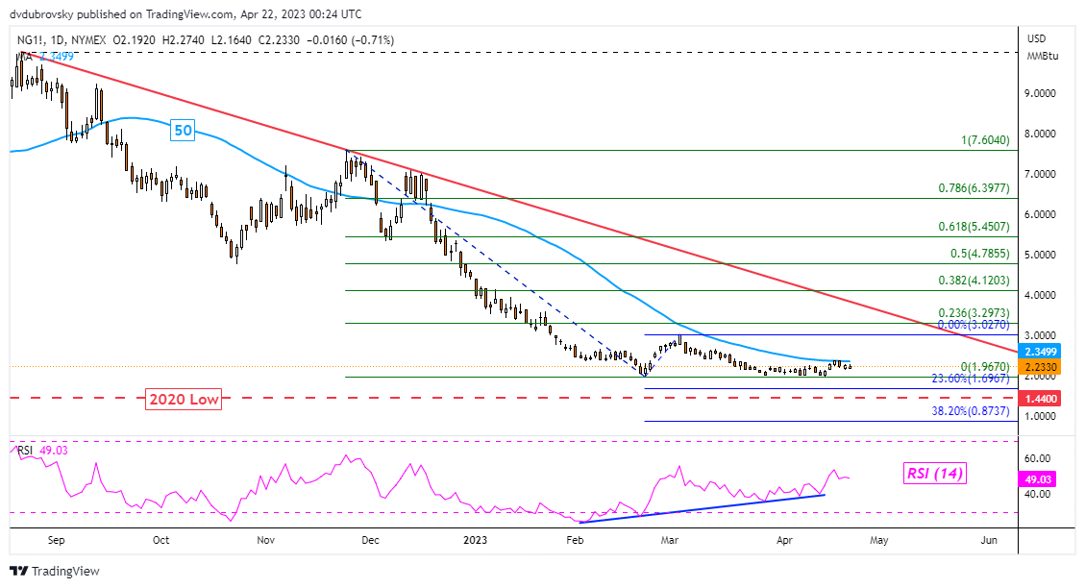
Task: Click the '2020 Low' red label
Action: tap(184, 399)
